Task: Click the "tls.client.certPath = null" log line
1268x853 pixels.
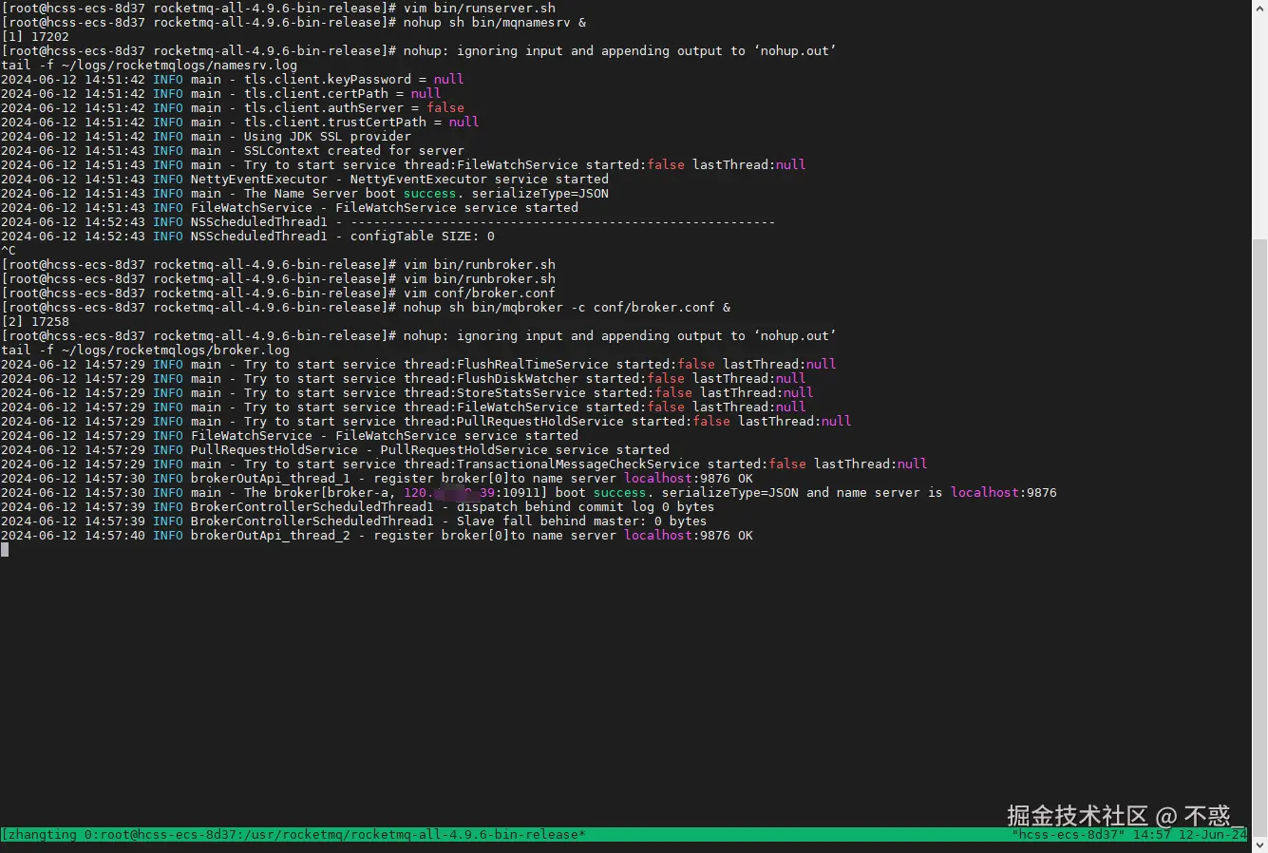Action: (221, 93)
